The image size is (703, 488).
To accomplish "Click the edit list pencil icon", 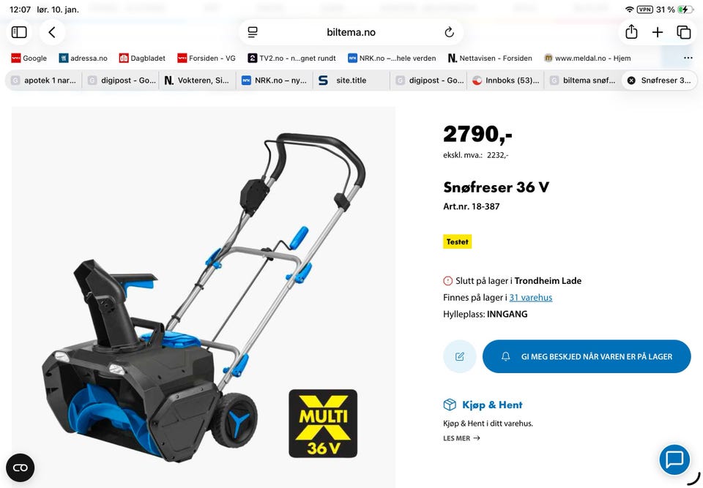I will click(x=460, y=357).
